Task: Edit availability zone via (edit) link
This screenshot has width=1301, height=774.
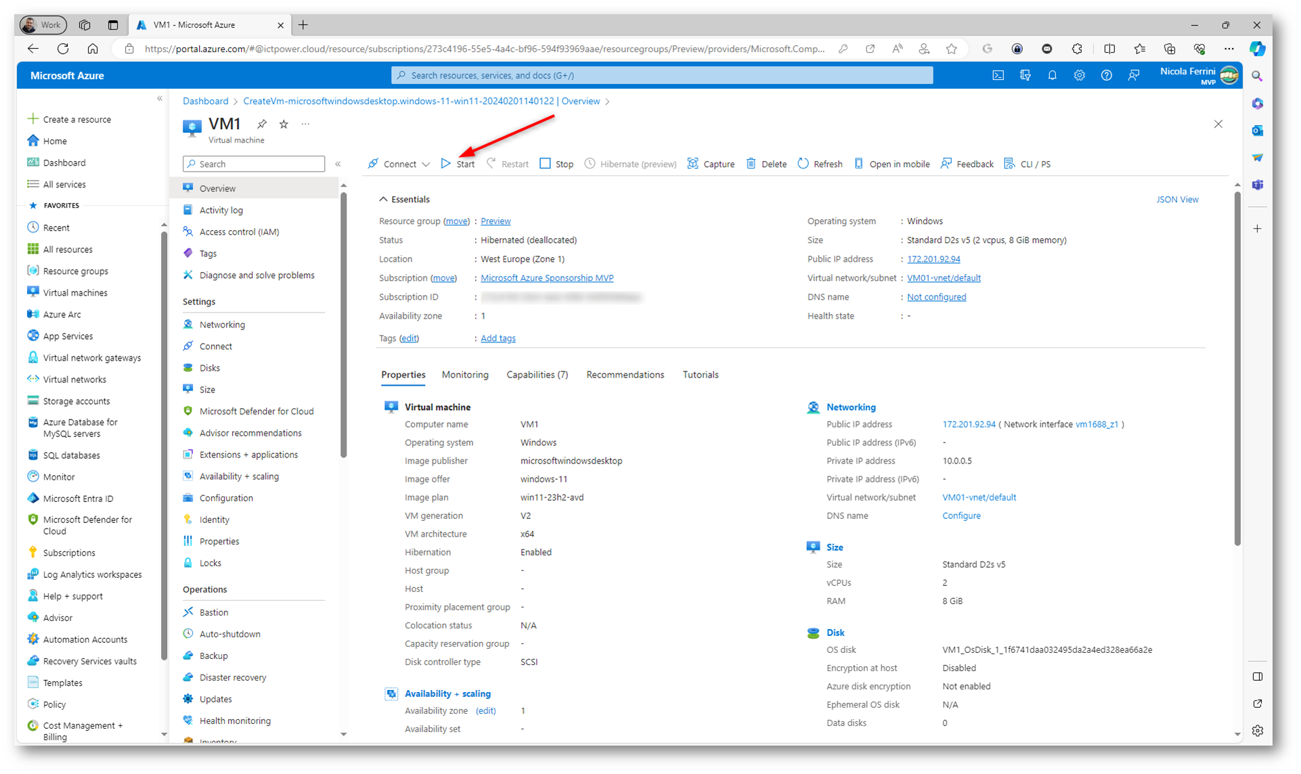Action: click(486, 710)
